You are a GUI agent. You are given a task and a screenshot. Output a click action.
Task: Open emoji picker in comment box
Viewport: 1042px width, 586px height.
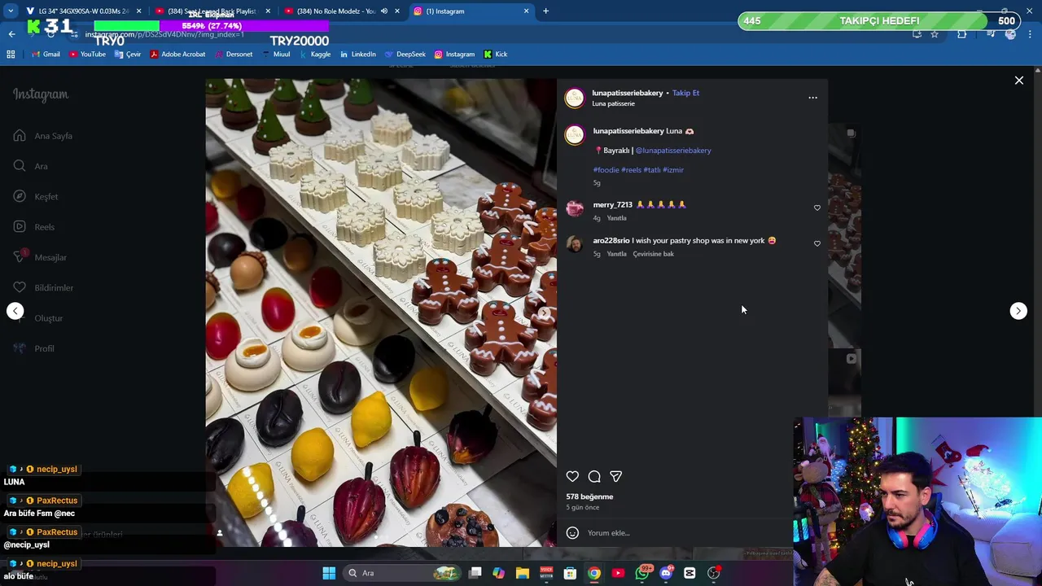(x=572, y=533)
